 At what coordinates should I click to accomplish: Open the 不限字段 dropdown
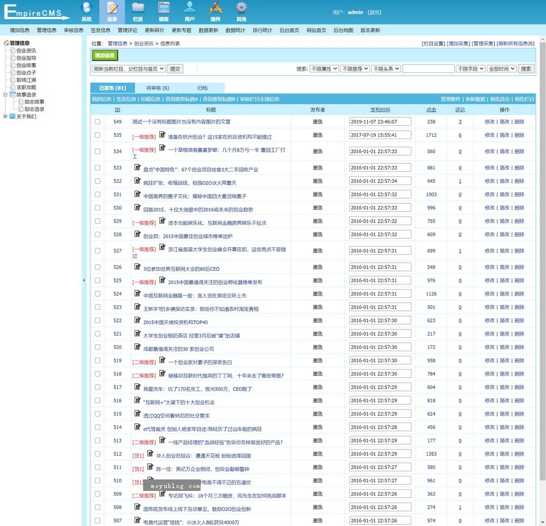click(x=471, y=68)
